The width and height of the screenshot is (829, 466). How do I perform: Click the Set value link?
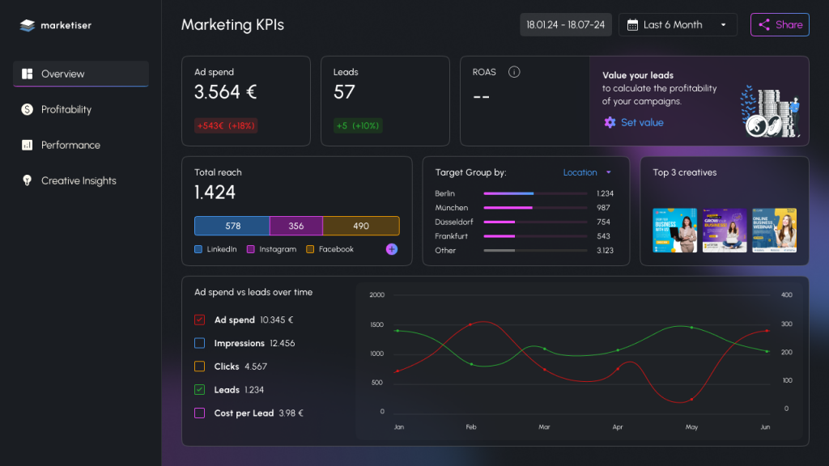coord(642,122)
